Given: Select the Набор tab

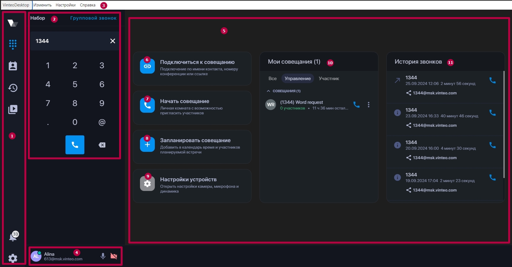Looking at the screenshot, I should tap(38, 18).
